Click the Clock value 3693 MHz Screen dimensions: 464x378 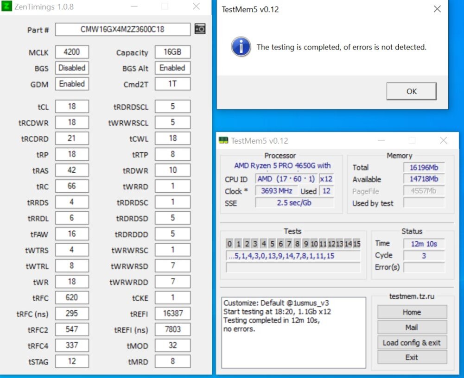click(x=276, y=191)
